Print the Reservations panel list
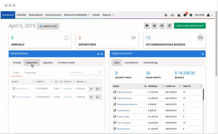 (102, 54)
